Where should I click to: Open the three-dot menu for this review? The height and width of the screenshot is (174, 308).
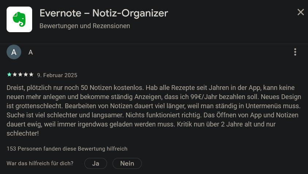[295, 52]
